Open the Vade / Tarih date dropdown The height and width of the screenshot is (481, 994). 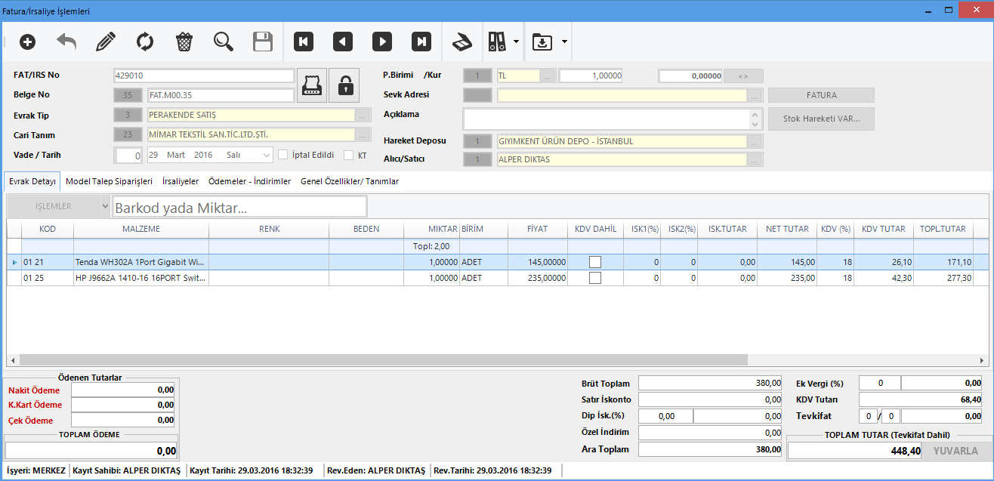pos(267,155)
